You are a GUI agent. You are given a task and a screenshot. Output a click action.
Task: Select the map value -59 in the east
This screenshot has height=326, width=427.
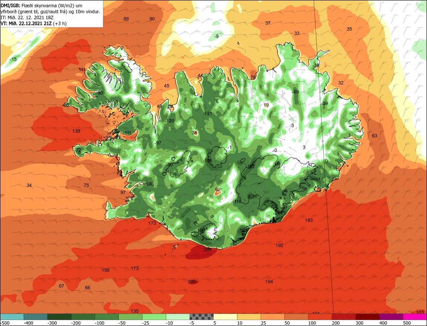click(325, 103)
